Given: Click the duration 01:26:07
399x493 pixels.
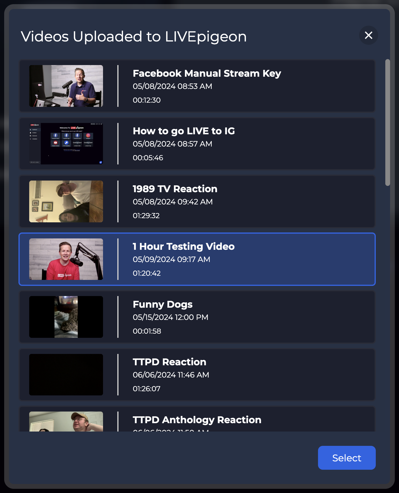Looking at the screenshot, I should pos(146,389).
